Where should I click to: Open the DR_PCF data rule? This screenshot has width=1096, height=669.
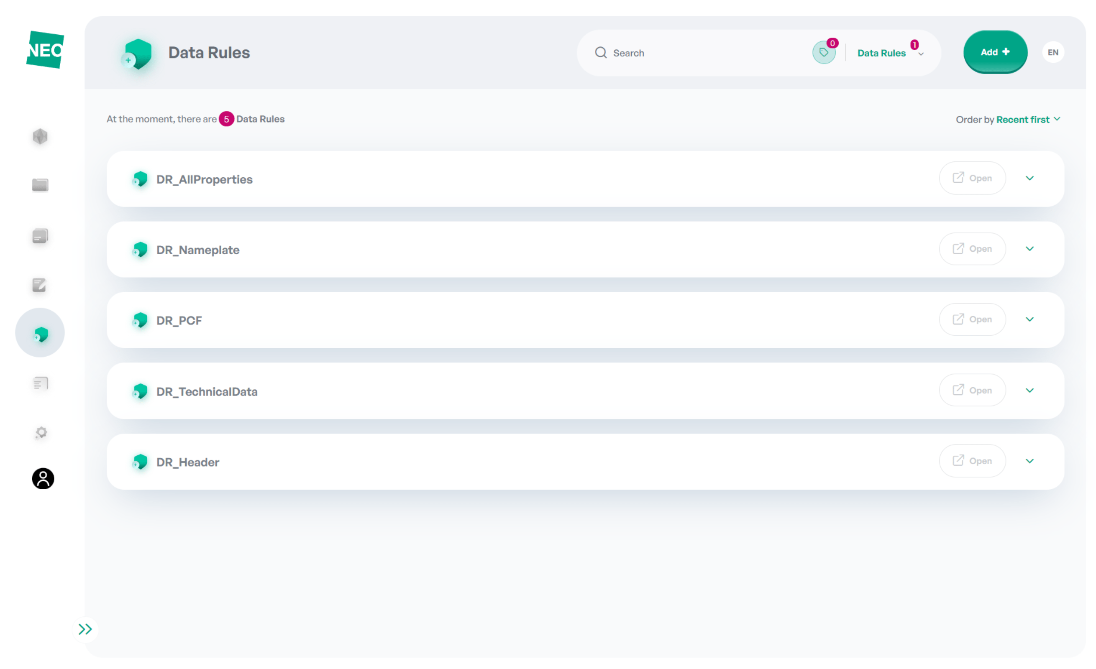(972, 319)
